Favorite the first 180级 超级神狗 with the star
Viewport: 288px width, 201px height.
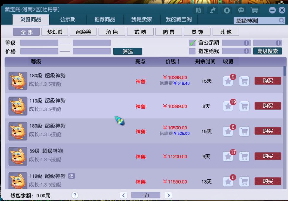pyautogui.click(x=227, y=81)
